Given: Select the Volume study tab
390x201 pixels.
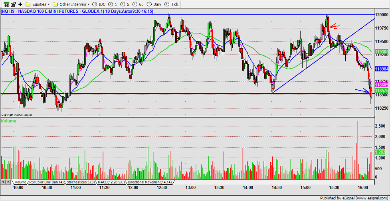Looking at the screenshot, I should (20, 182).
